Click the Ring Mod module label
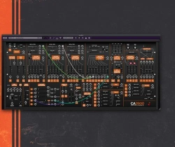 [21, 58]
